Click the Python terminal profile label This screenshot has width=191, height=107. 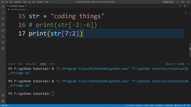tap(169, 64)
